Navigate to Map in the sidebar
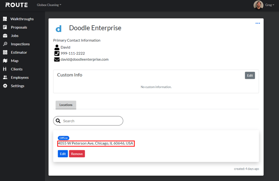 tap(15, 61)
